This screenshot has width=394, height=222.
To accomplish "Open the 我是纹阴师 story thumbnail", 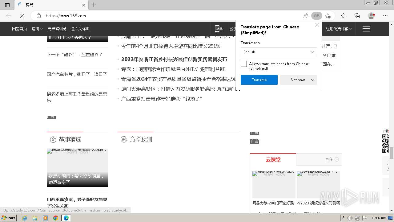I will 78,168.
